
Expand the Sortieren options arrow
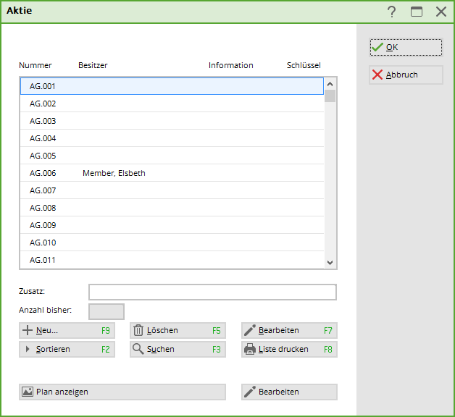coord(28,350)
